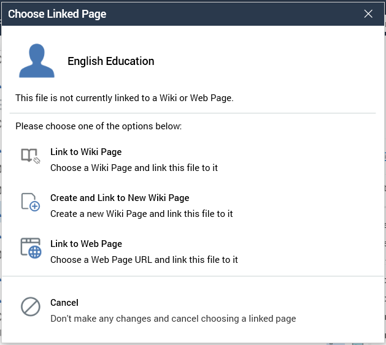Click the web page globe icon
Image resolution: width=386 pixels, height=345 pixels.
tap(30, 248)
